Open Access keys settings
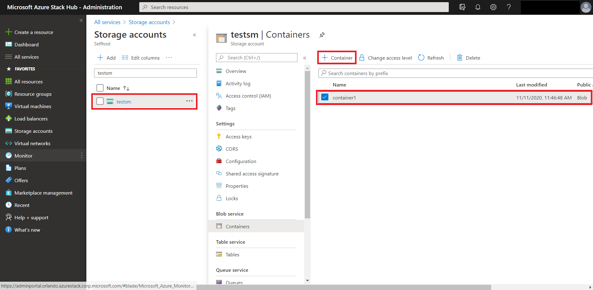This screenshot has height=290, width=593. click(x=238, y=137)
